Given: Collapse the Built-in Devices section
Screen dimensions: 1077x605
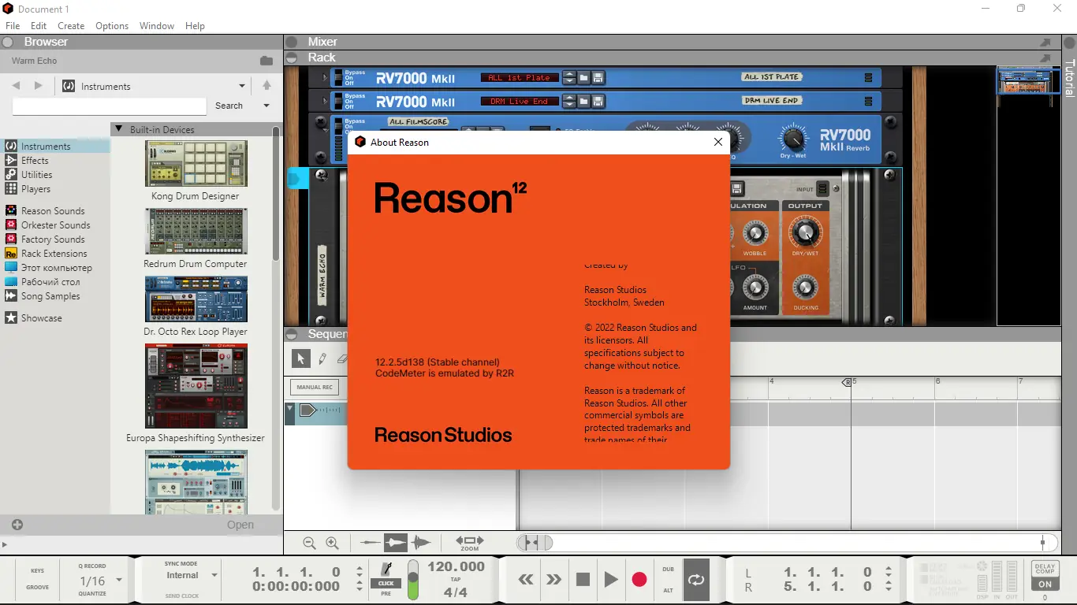Looking at the screenshot, I should pos(118,129).
